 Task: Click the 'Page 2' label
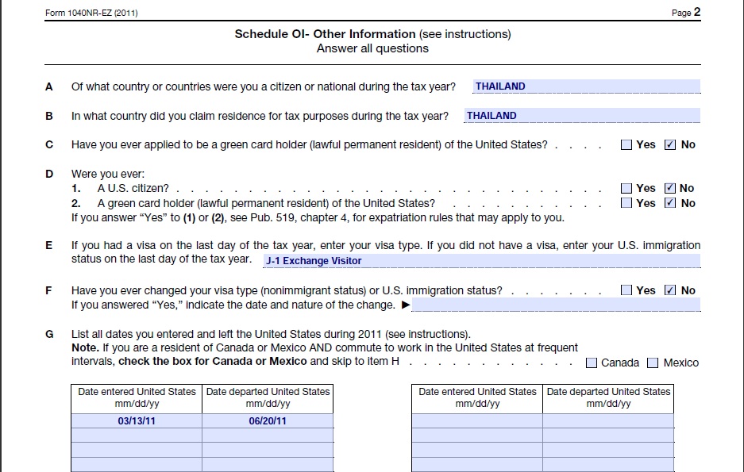[x=686, y=13]
